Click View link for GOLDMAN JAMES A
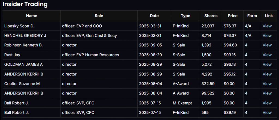The width and height of the screenshot is (279, 120). point(267,64)
